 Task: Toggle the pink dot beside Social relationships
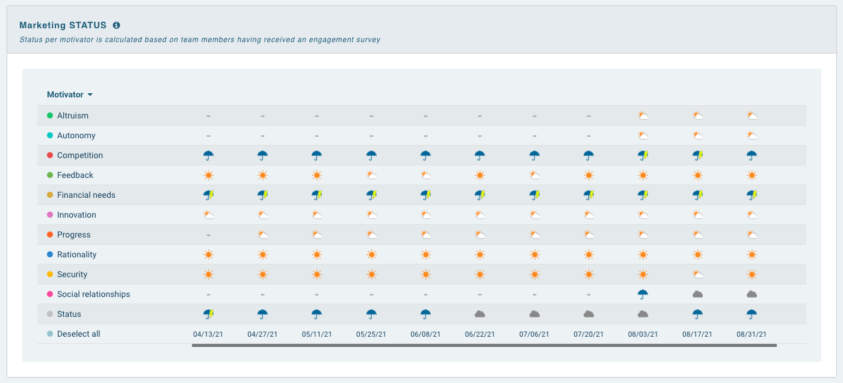click(49, 293)
